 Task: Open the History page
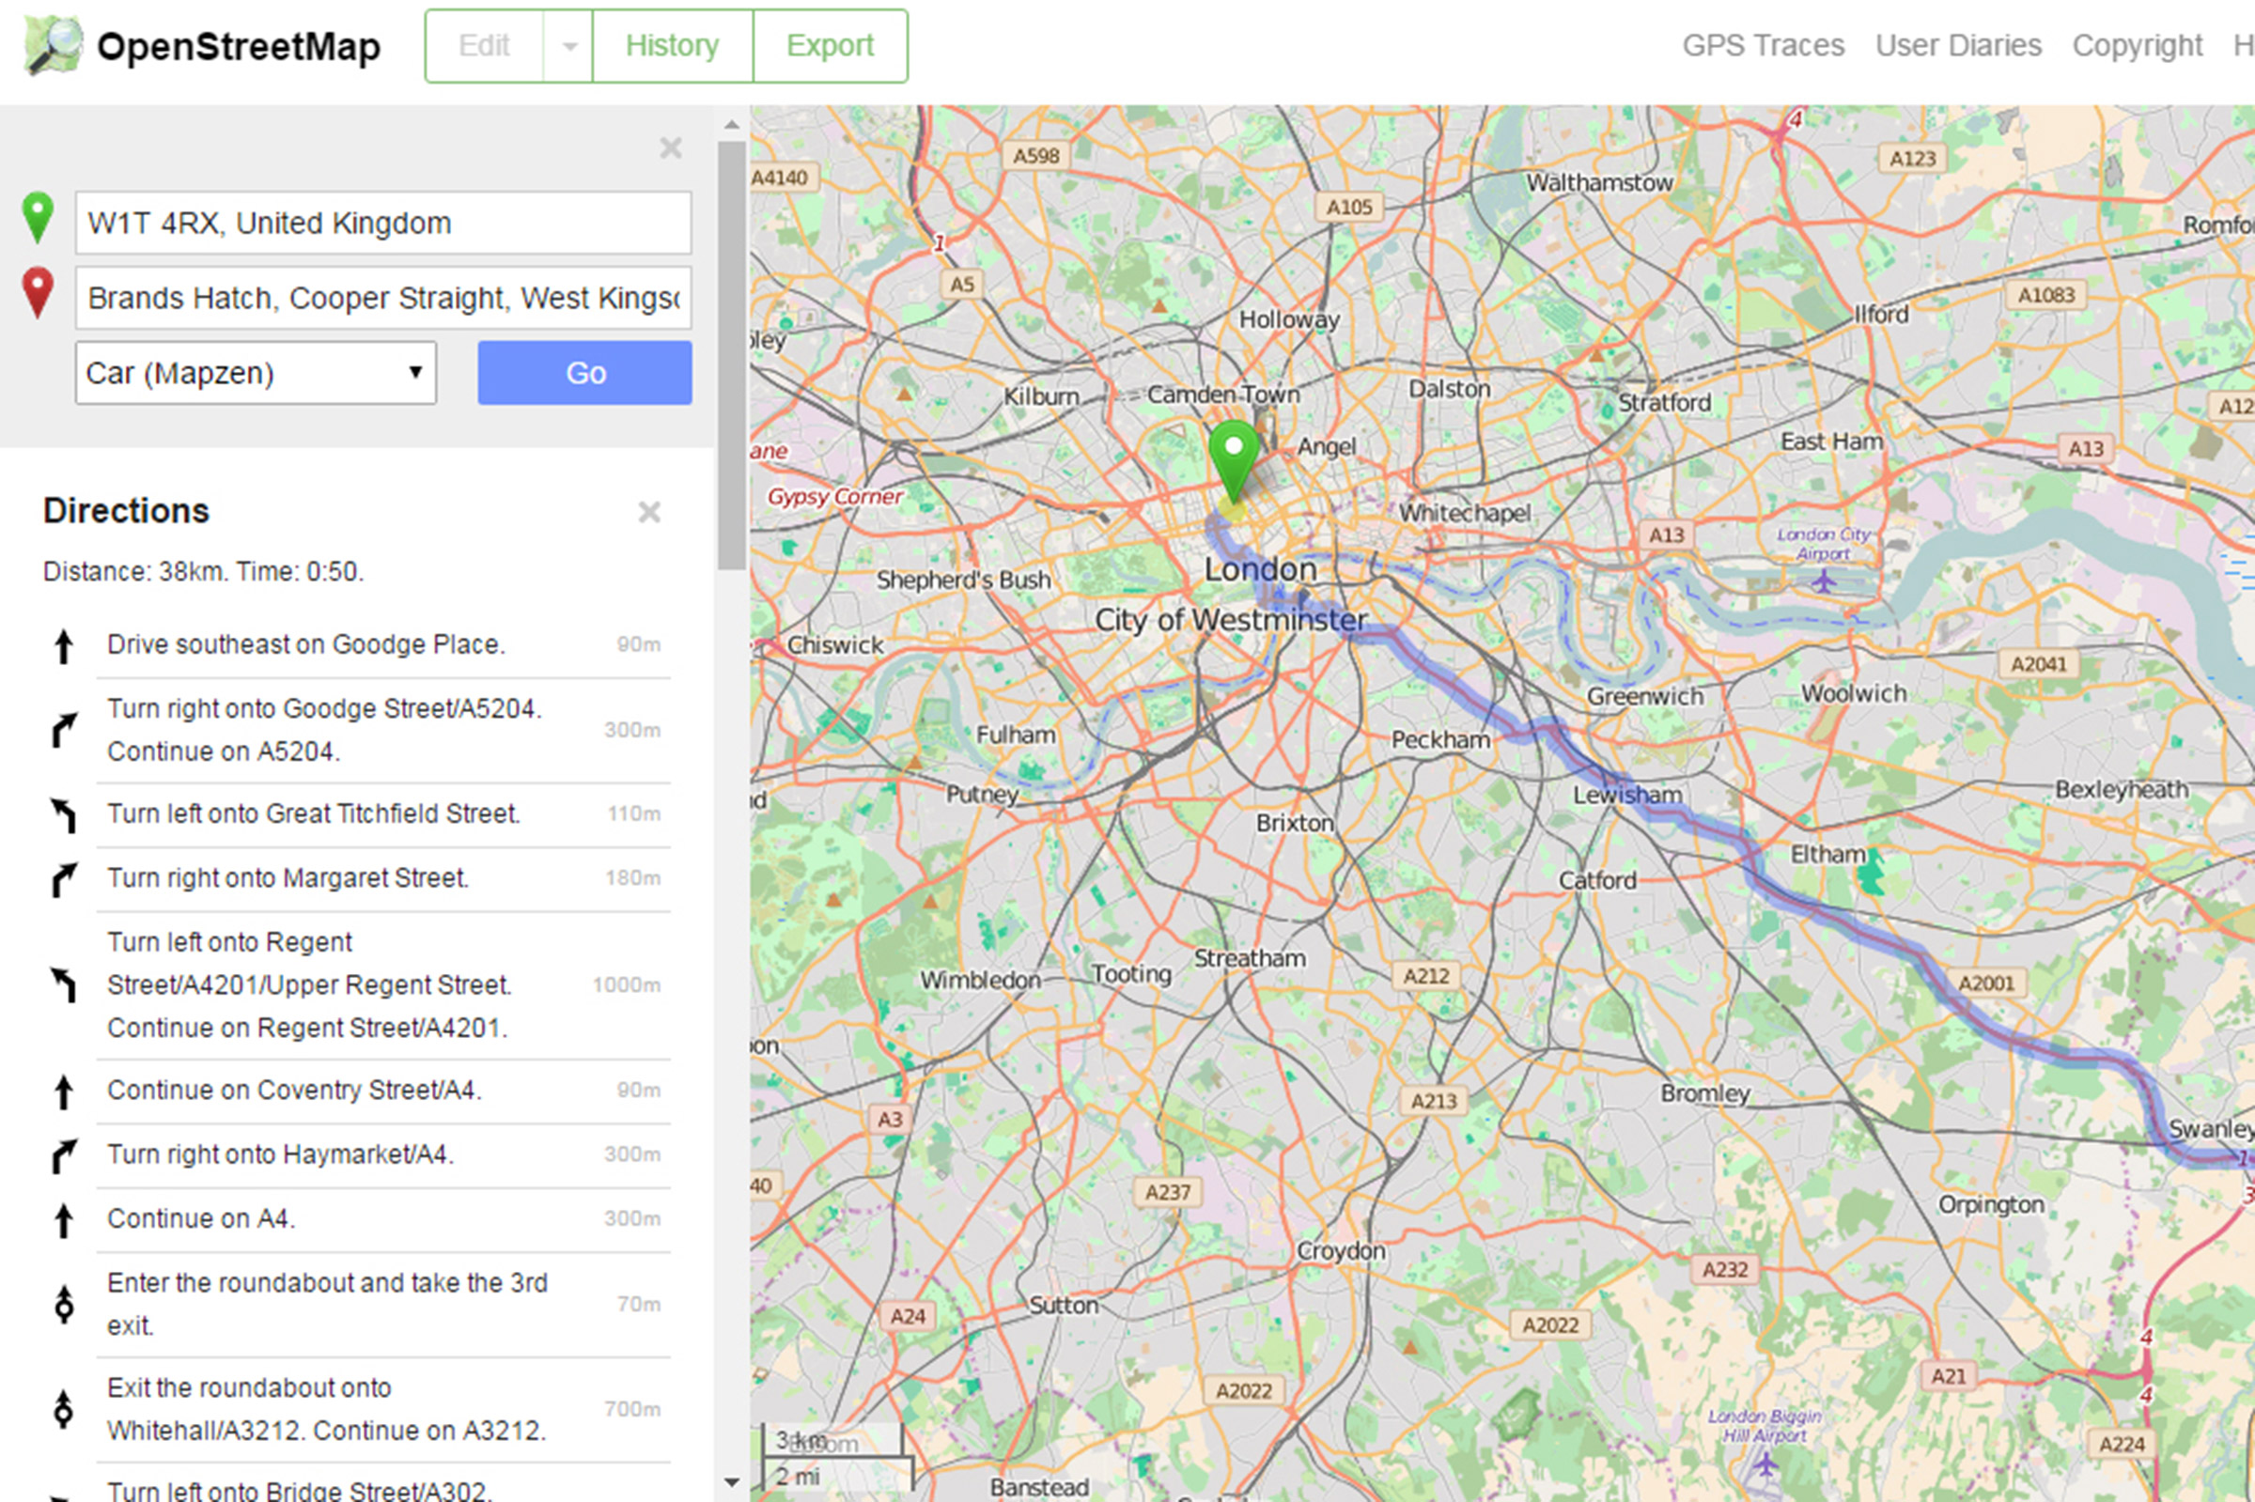click(x=672, y=45)
